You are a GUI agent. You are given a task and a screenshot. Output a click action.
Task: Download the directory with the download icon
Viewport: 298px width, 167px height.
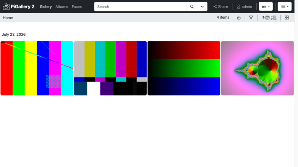coord(239,17)
